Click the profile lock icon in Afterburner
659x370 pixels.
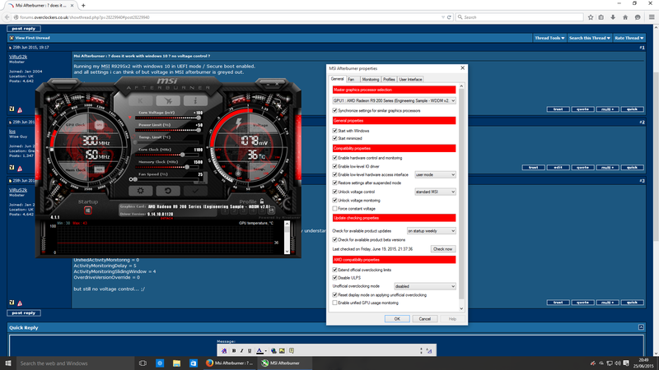[262, 201]
